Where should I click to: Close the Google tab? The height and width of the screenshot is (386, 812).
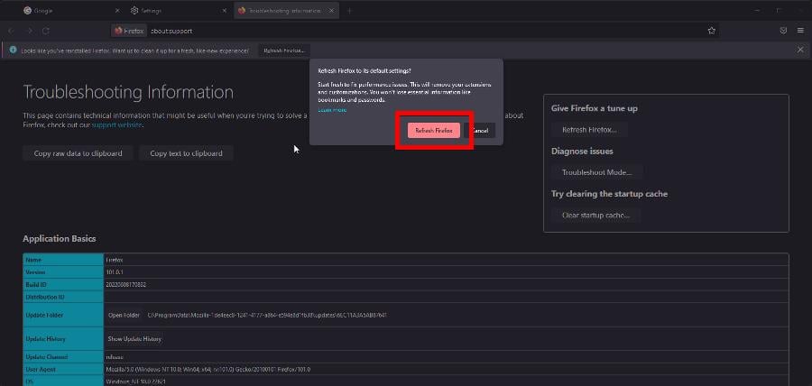coord(117,10)
